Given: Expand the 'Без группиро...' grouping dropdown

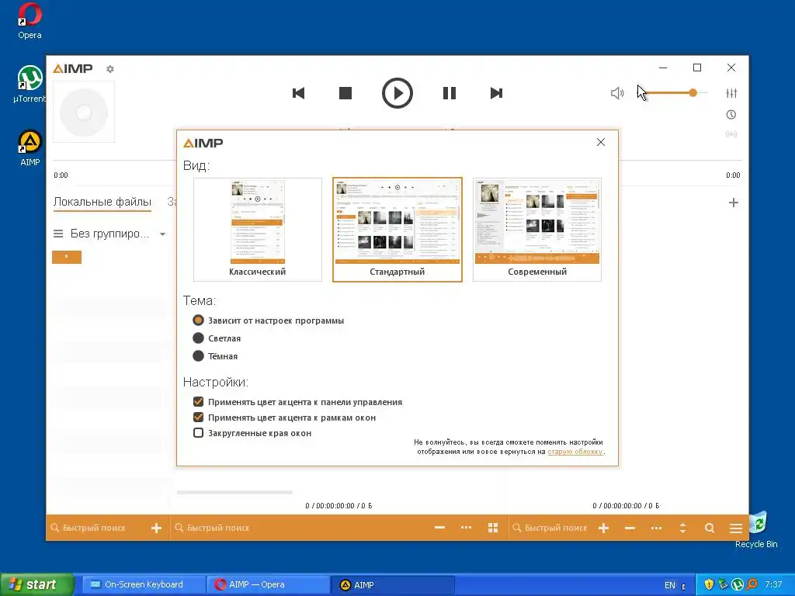Looking at the screenshot, I should 163,234.
